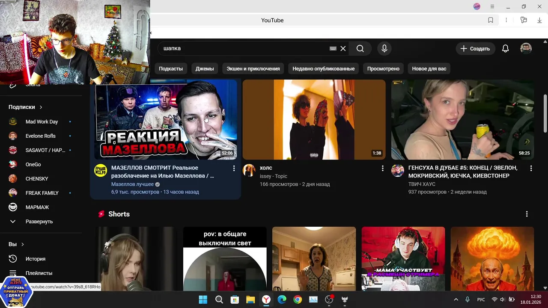
Task: Play the РЕАКЦИЯ МАЗЕЛЛОВА video thumbnail
Action: tap(166, 119)
